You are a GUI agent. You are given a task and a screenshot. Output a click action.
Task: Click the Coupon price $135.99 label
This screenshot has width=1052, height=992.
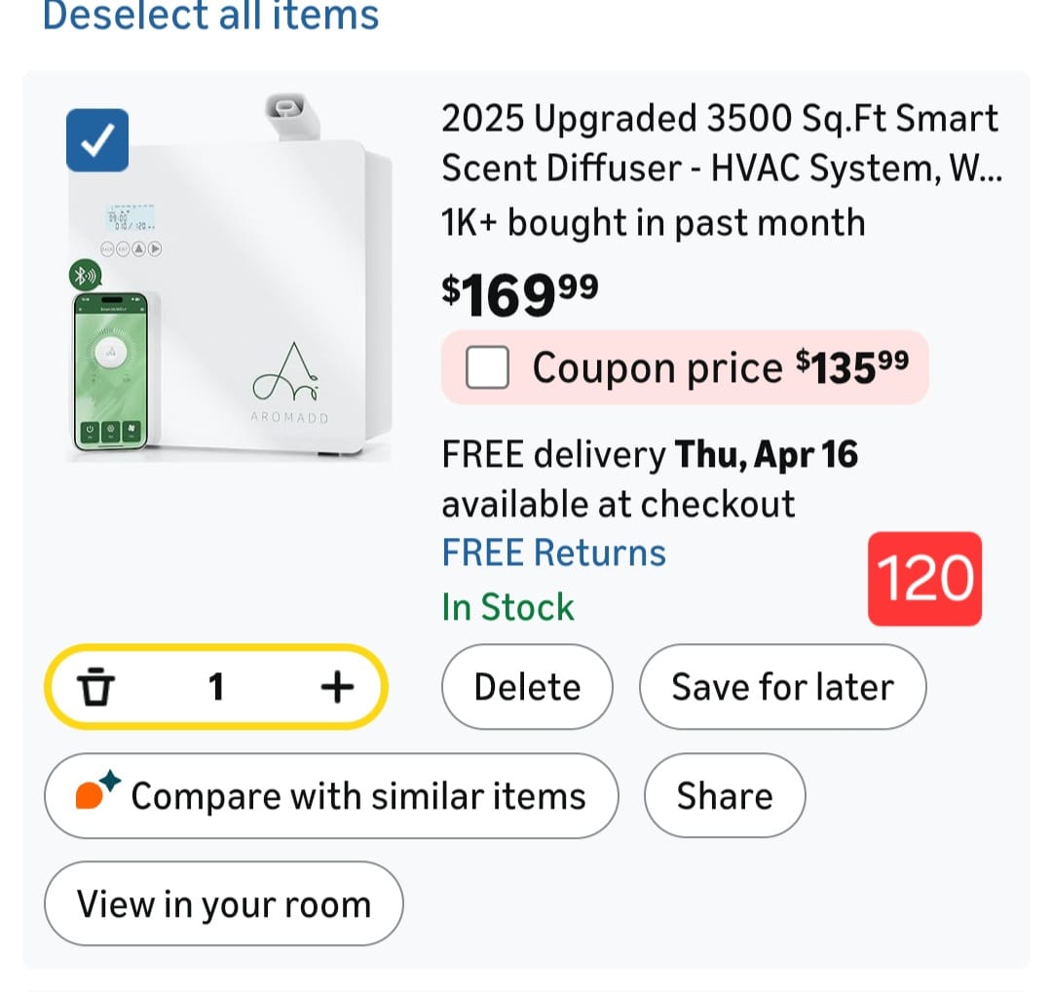pyautogui.click(x=721, y=367)
